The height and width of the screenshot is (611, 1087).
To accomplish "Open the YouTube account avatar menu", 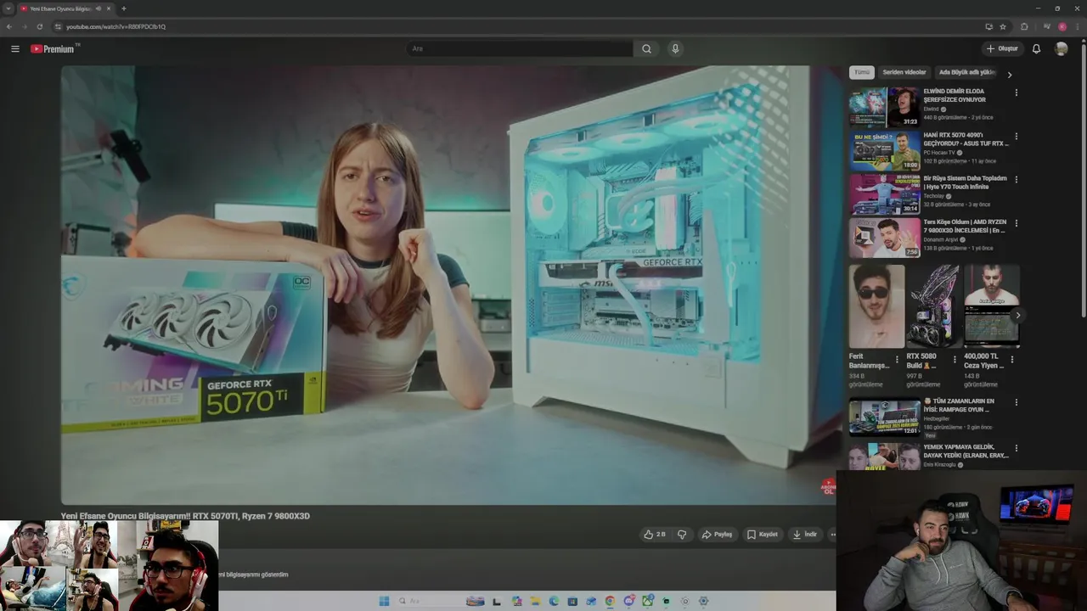I will click(x=1061, y=48).
